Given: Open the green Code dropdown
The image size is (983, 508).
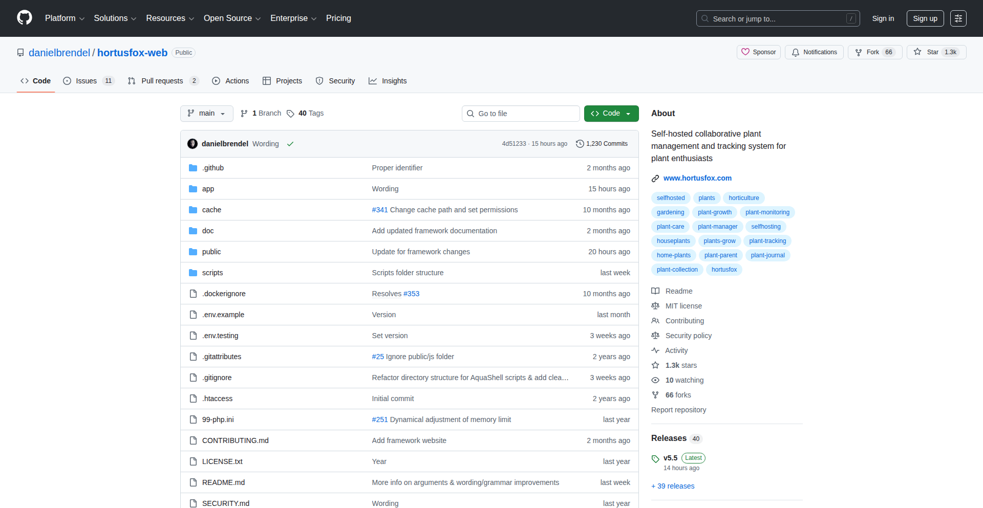Looking at the screenshot, I should [x=611, y=114].
